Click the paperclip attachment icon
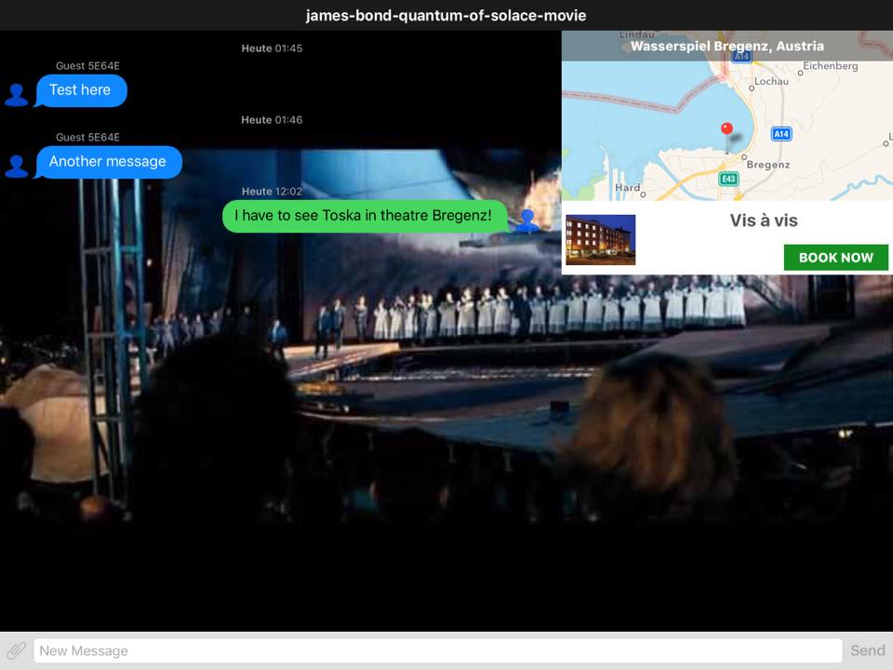Image resolution: width=893 pixels, height=670 pixels. pyautogui.click(x=17, y=650)
